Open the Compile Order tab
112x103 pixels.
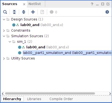[x=61, y=99]
